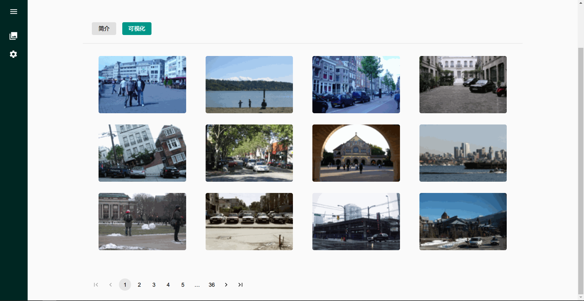Select page 3 in pagination
Screen dimensions: 584x301
pyautogui.click(x=154, y=285)
